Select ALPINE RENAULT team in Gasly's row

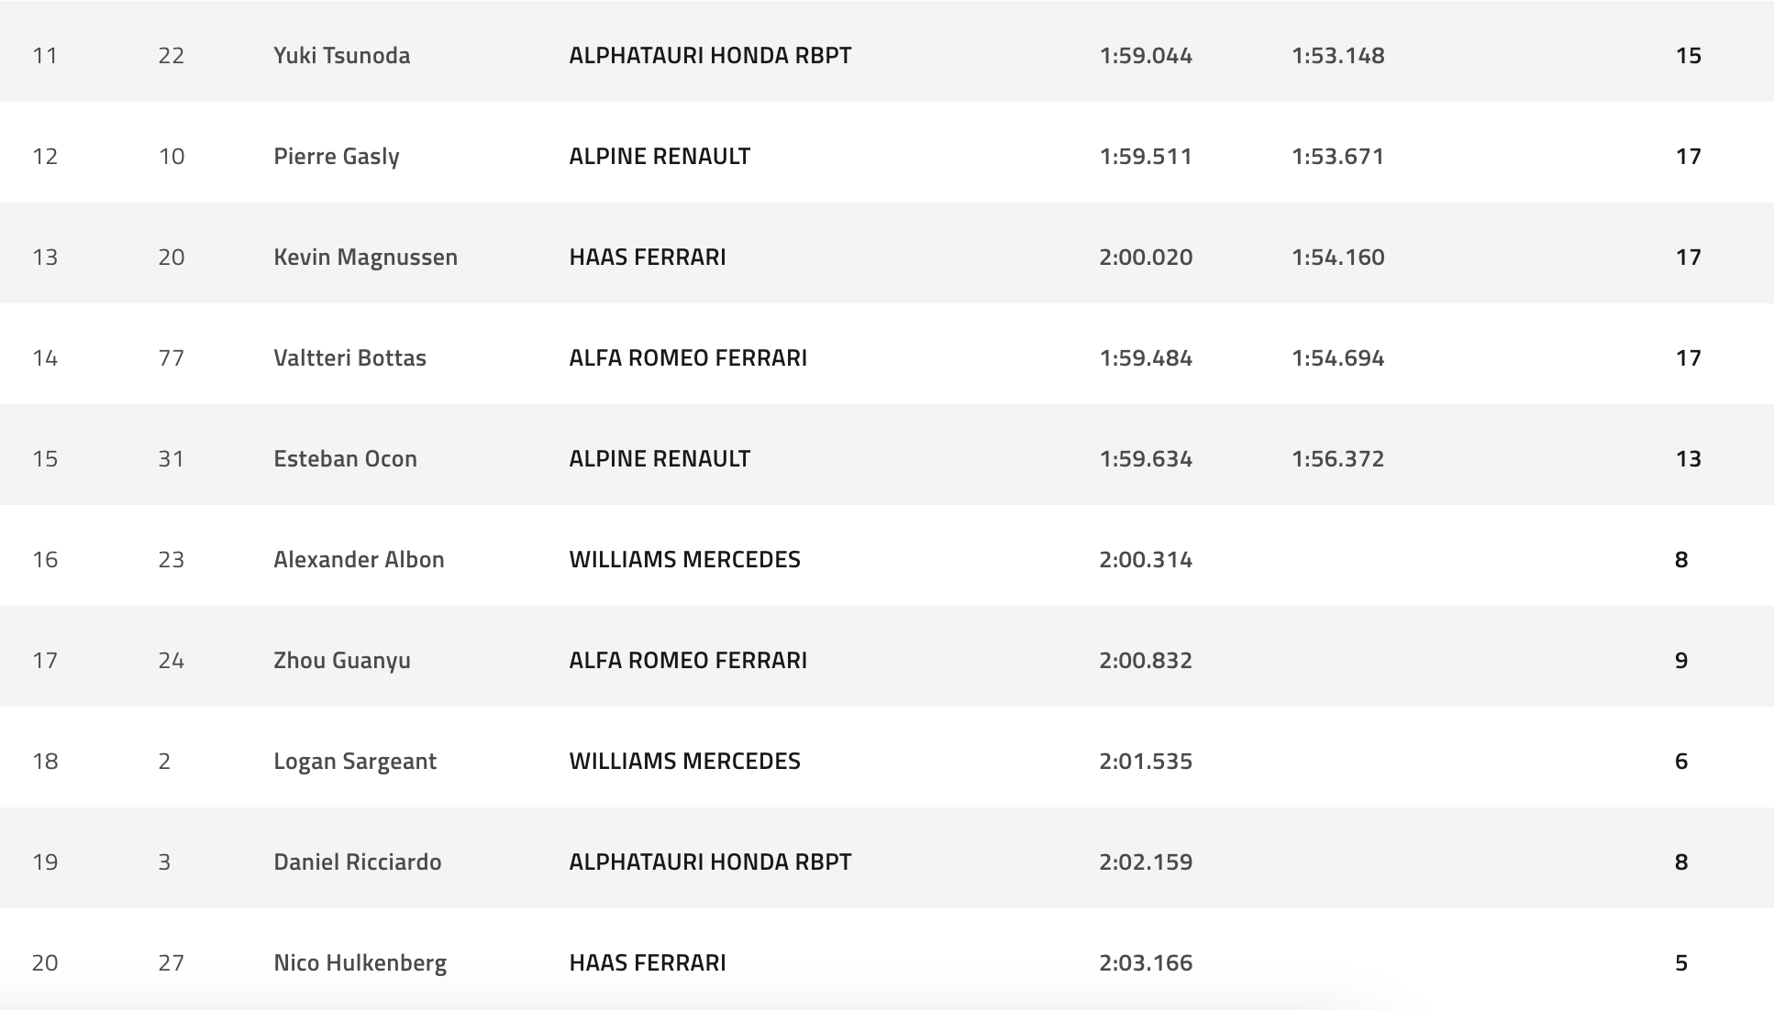[660, 156]
